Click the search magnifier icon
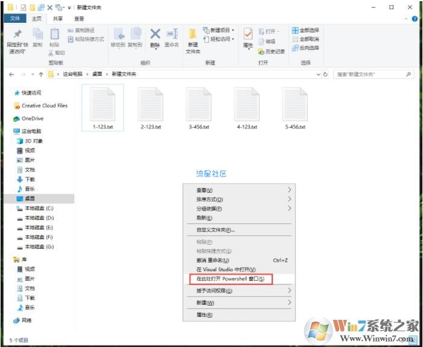 pos(409,74)
